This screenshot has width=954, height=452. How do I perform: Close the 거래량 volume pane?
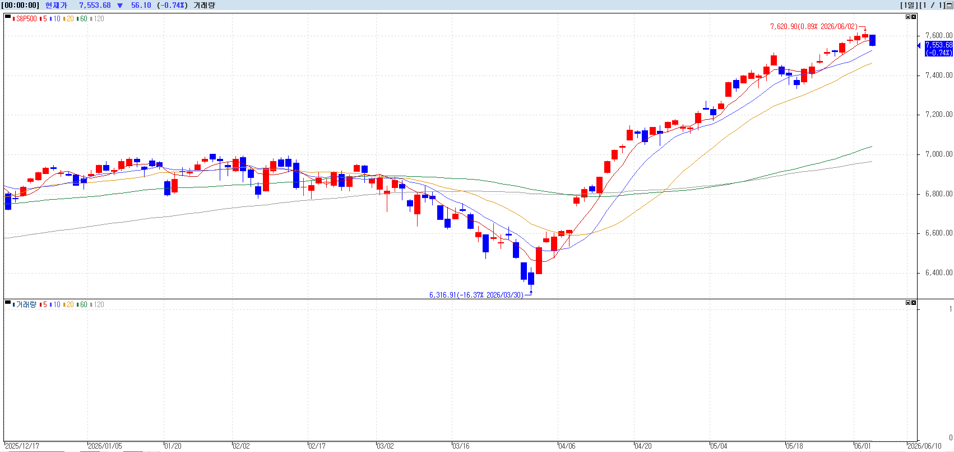pyautogui.click(x=914, y=303)
